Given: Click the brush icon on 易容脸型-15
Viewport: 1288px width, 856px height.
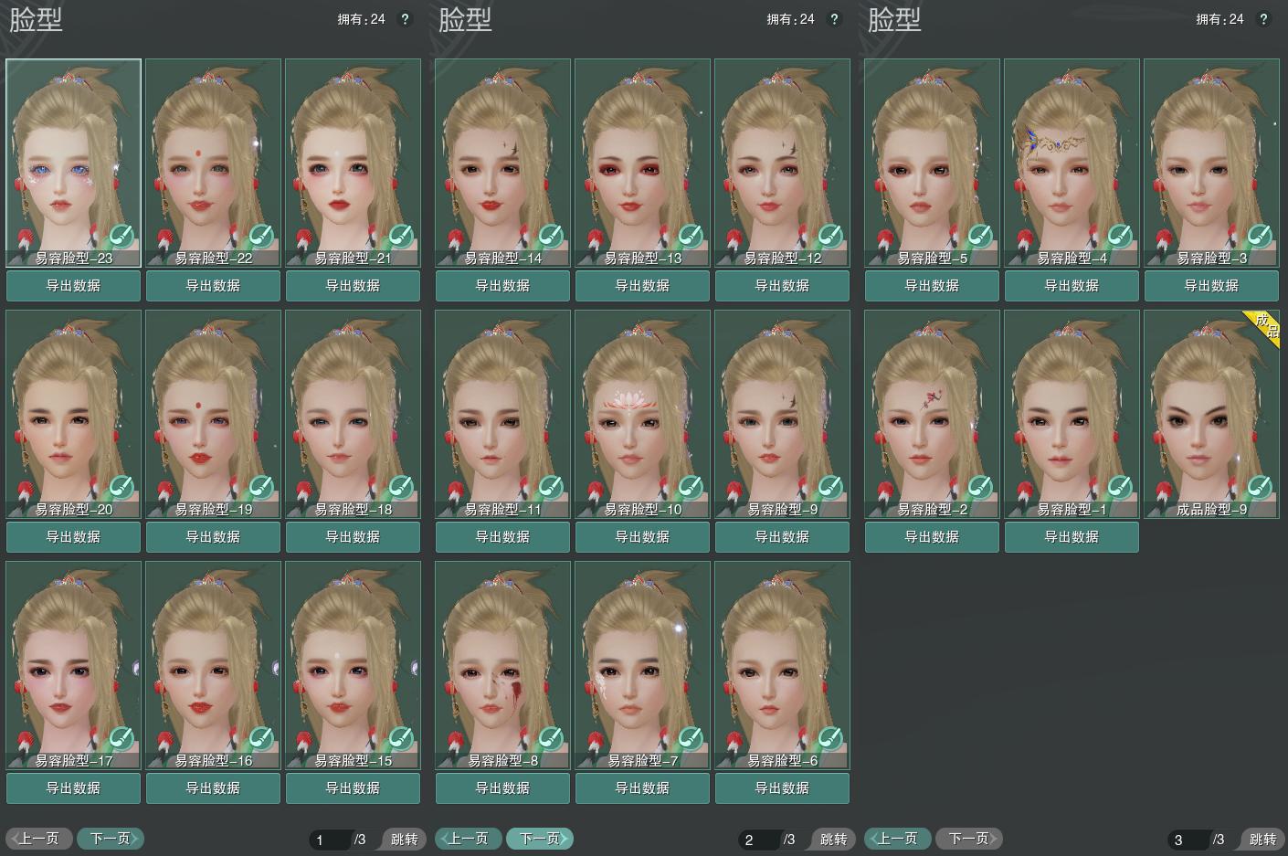Looking at the screenshot, I should point(401,739).
